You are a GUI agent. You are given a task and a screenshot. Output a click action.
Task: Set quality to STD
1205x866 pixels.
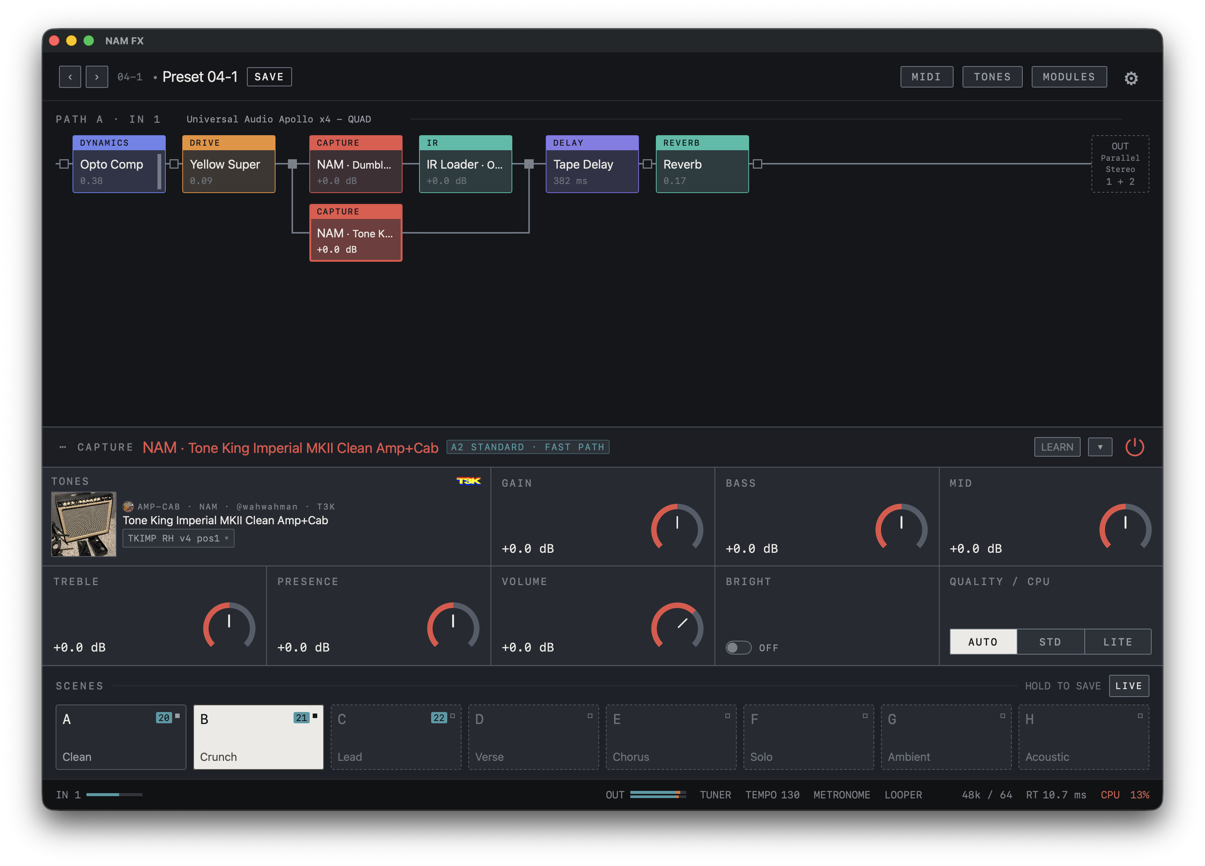tap(1051, 642)
